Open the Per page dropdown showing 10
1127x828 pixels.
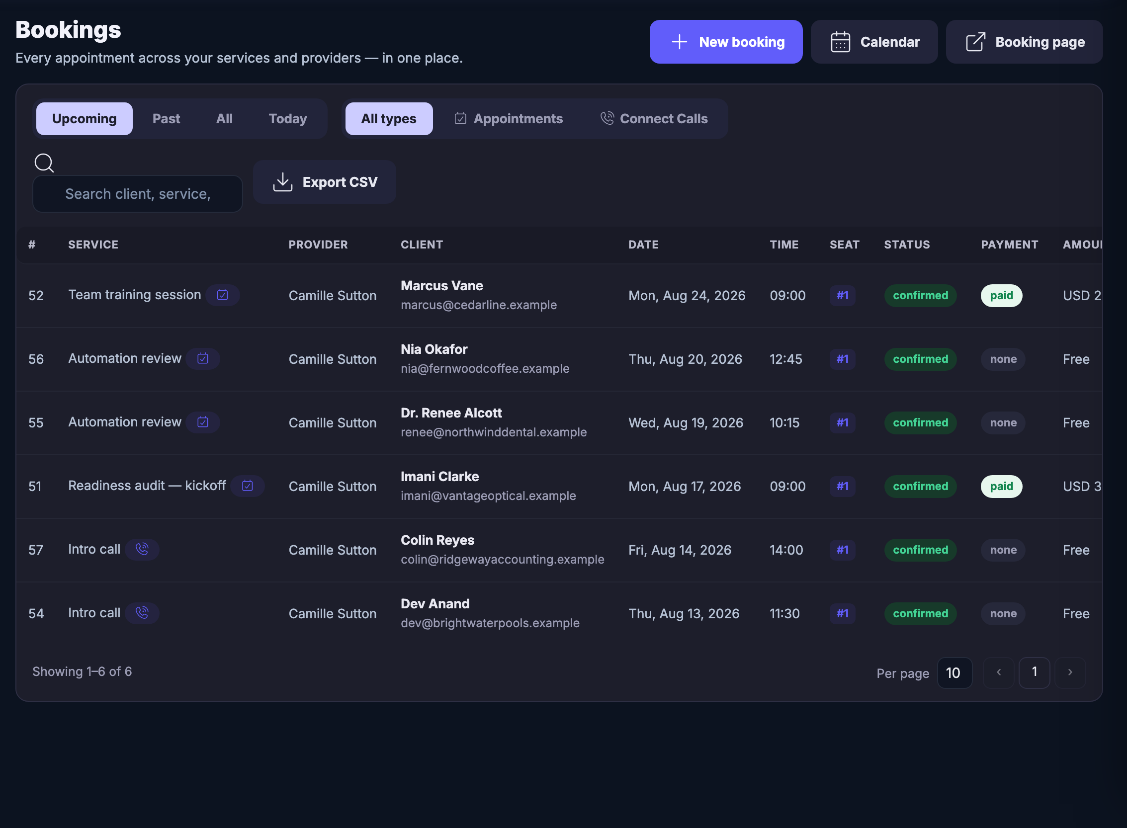tap(954, 672)
